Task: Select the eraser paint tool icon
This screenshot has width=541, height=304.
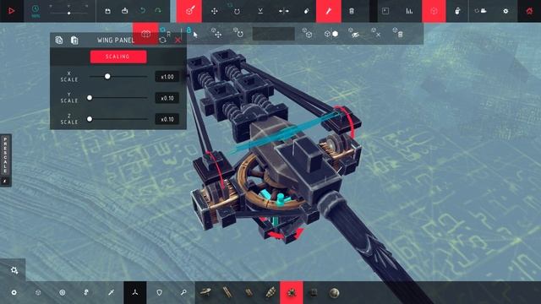Action: coord(306,11)
